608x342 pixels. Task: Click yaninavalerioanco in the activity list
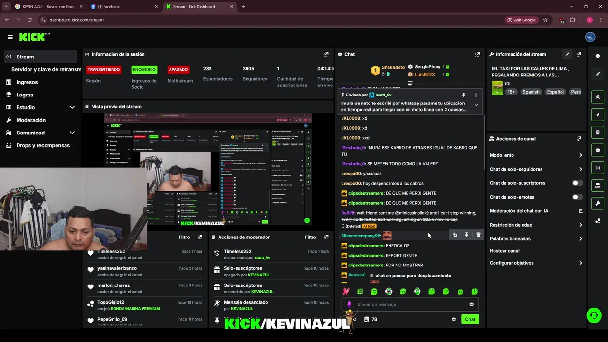click(117, 268)
